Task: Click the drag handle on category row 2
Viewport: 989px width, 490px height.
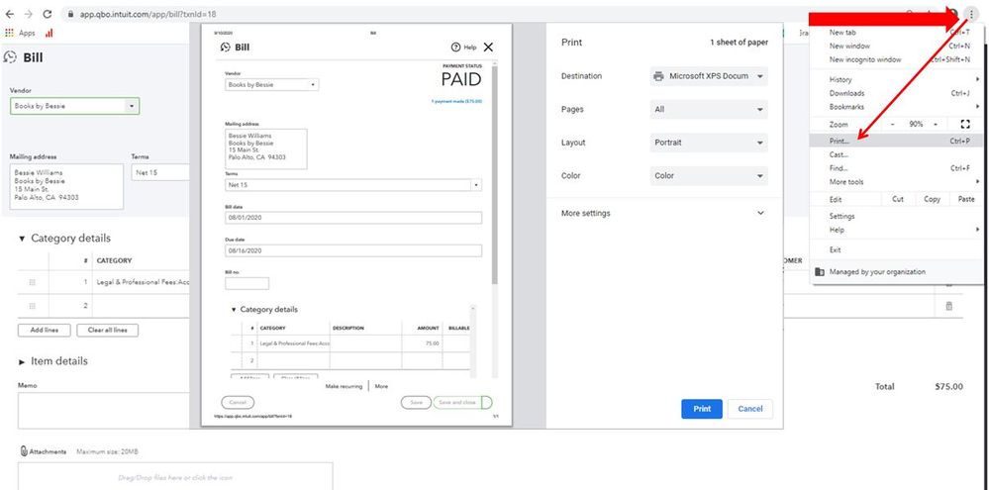Action: pyautogui.click(x=33, y=306)
